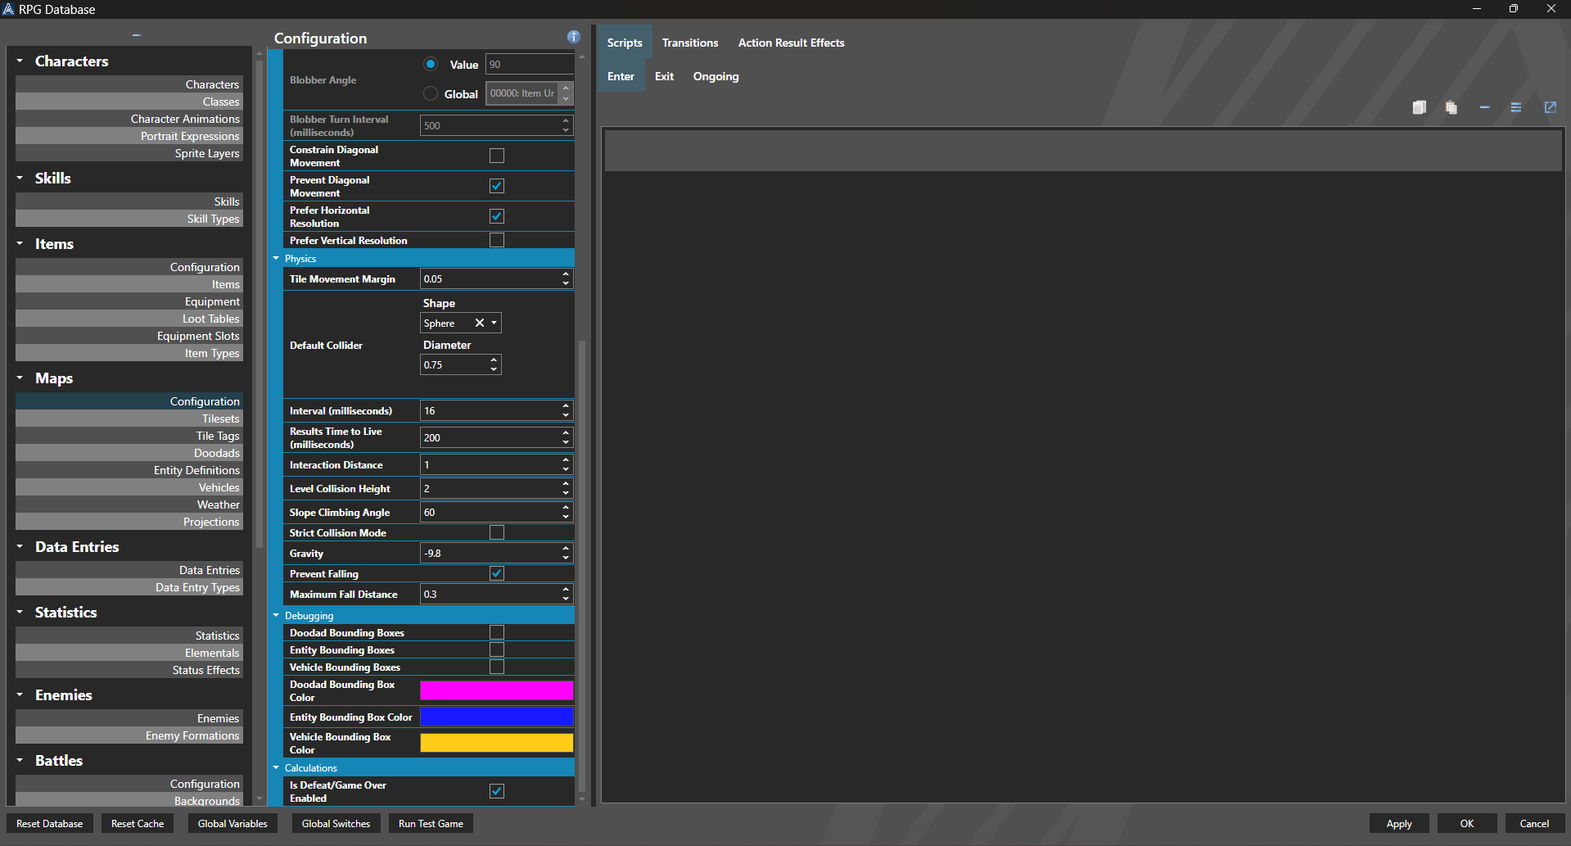
Task: Enable Constrain Diagonal Movement
Action: (x=496, y=156)
